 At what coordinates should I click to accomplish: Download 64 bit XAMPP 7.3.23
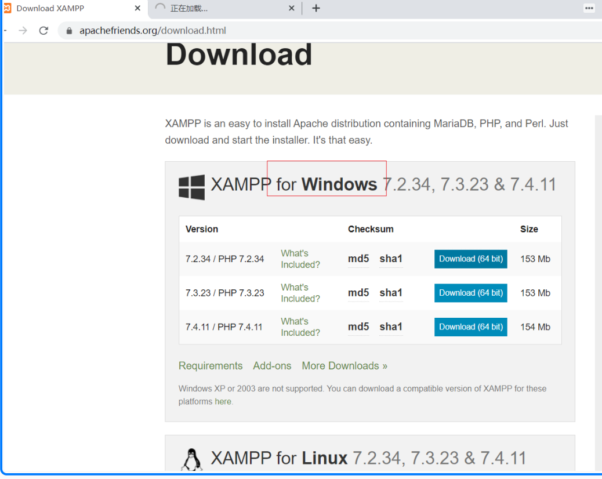(471, 293)
